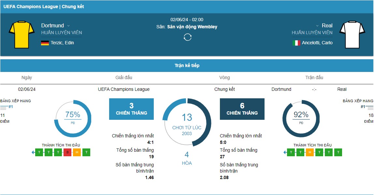The image size is (374, 195).
Task: Click Dortmund's total goals value 19
Action: pyautogui.click(x=151, y=157)
